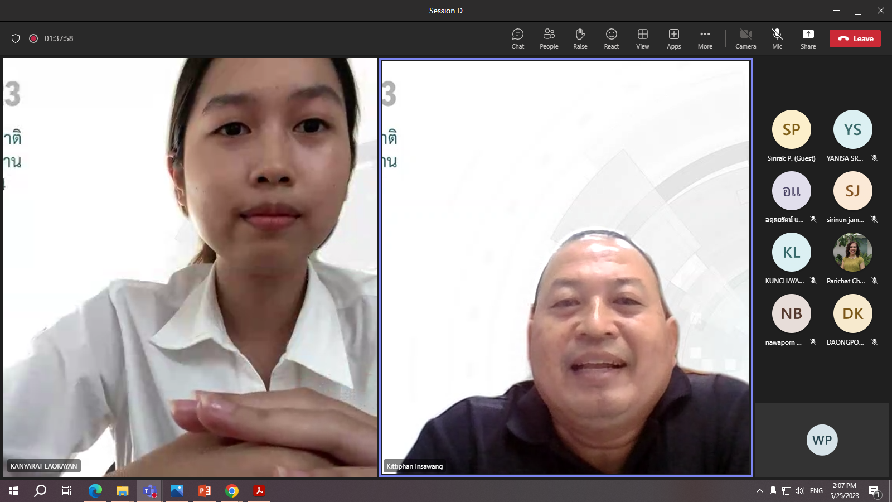Open the More actions menu
This screenshot has height=502, width=892.
705,38
